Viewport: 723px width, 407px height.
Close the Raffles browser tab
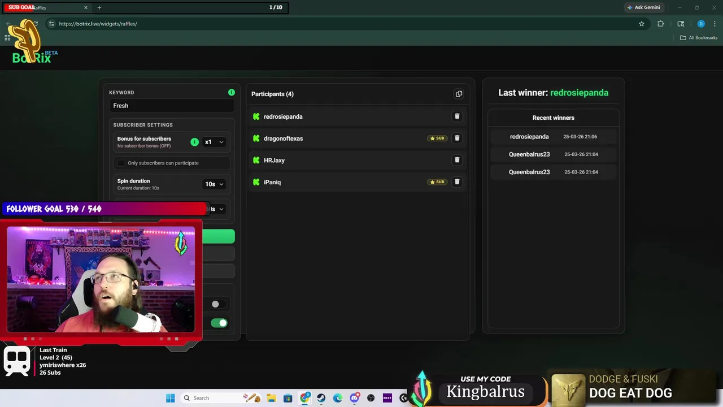click(x=86, y=7)
